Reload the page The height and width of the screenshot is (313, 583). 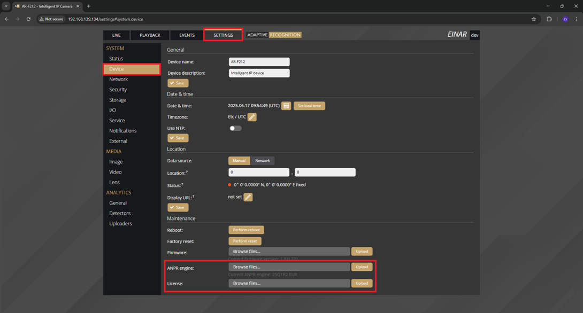[28, 19]
